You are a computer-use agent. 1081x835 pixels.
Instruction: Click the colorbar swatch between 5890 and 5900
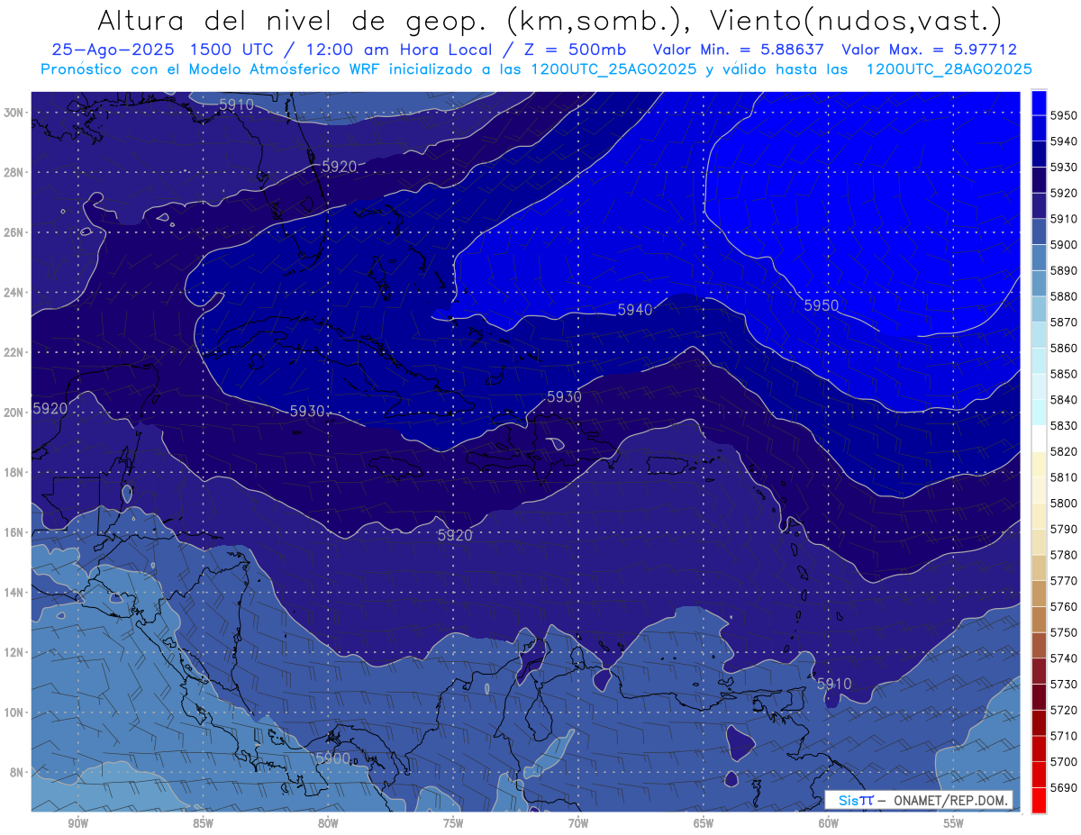(1039, 258)
